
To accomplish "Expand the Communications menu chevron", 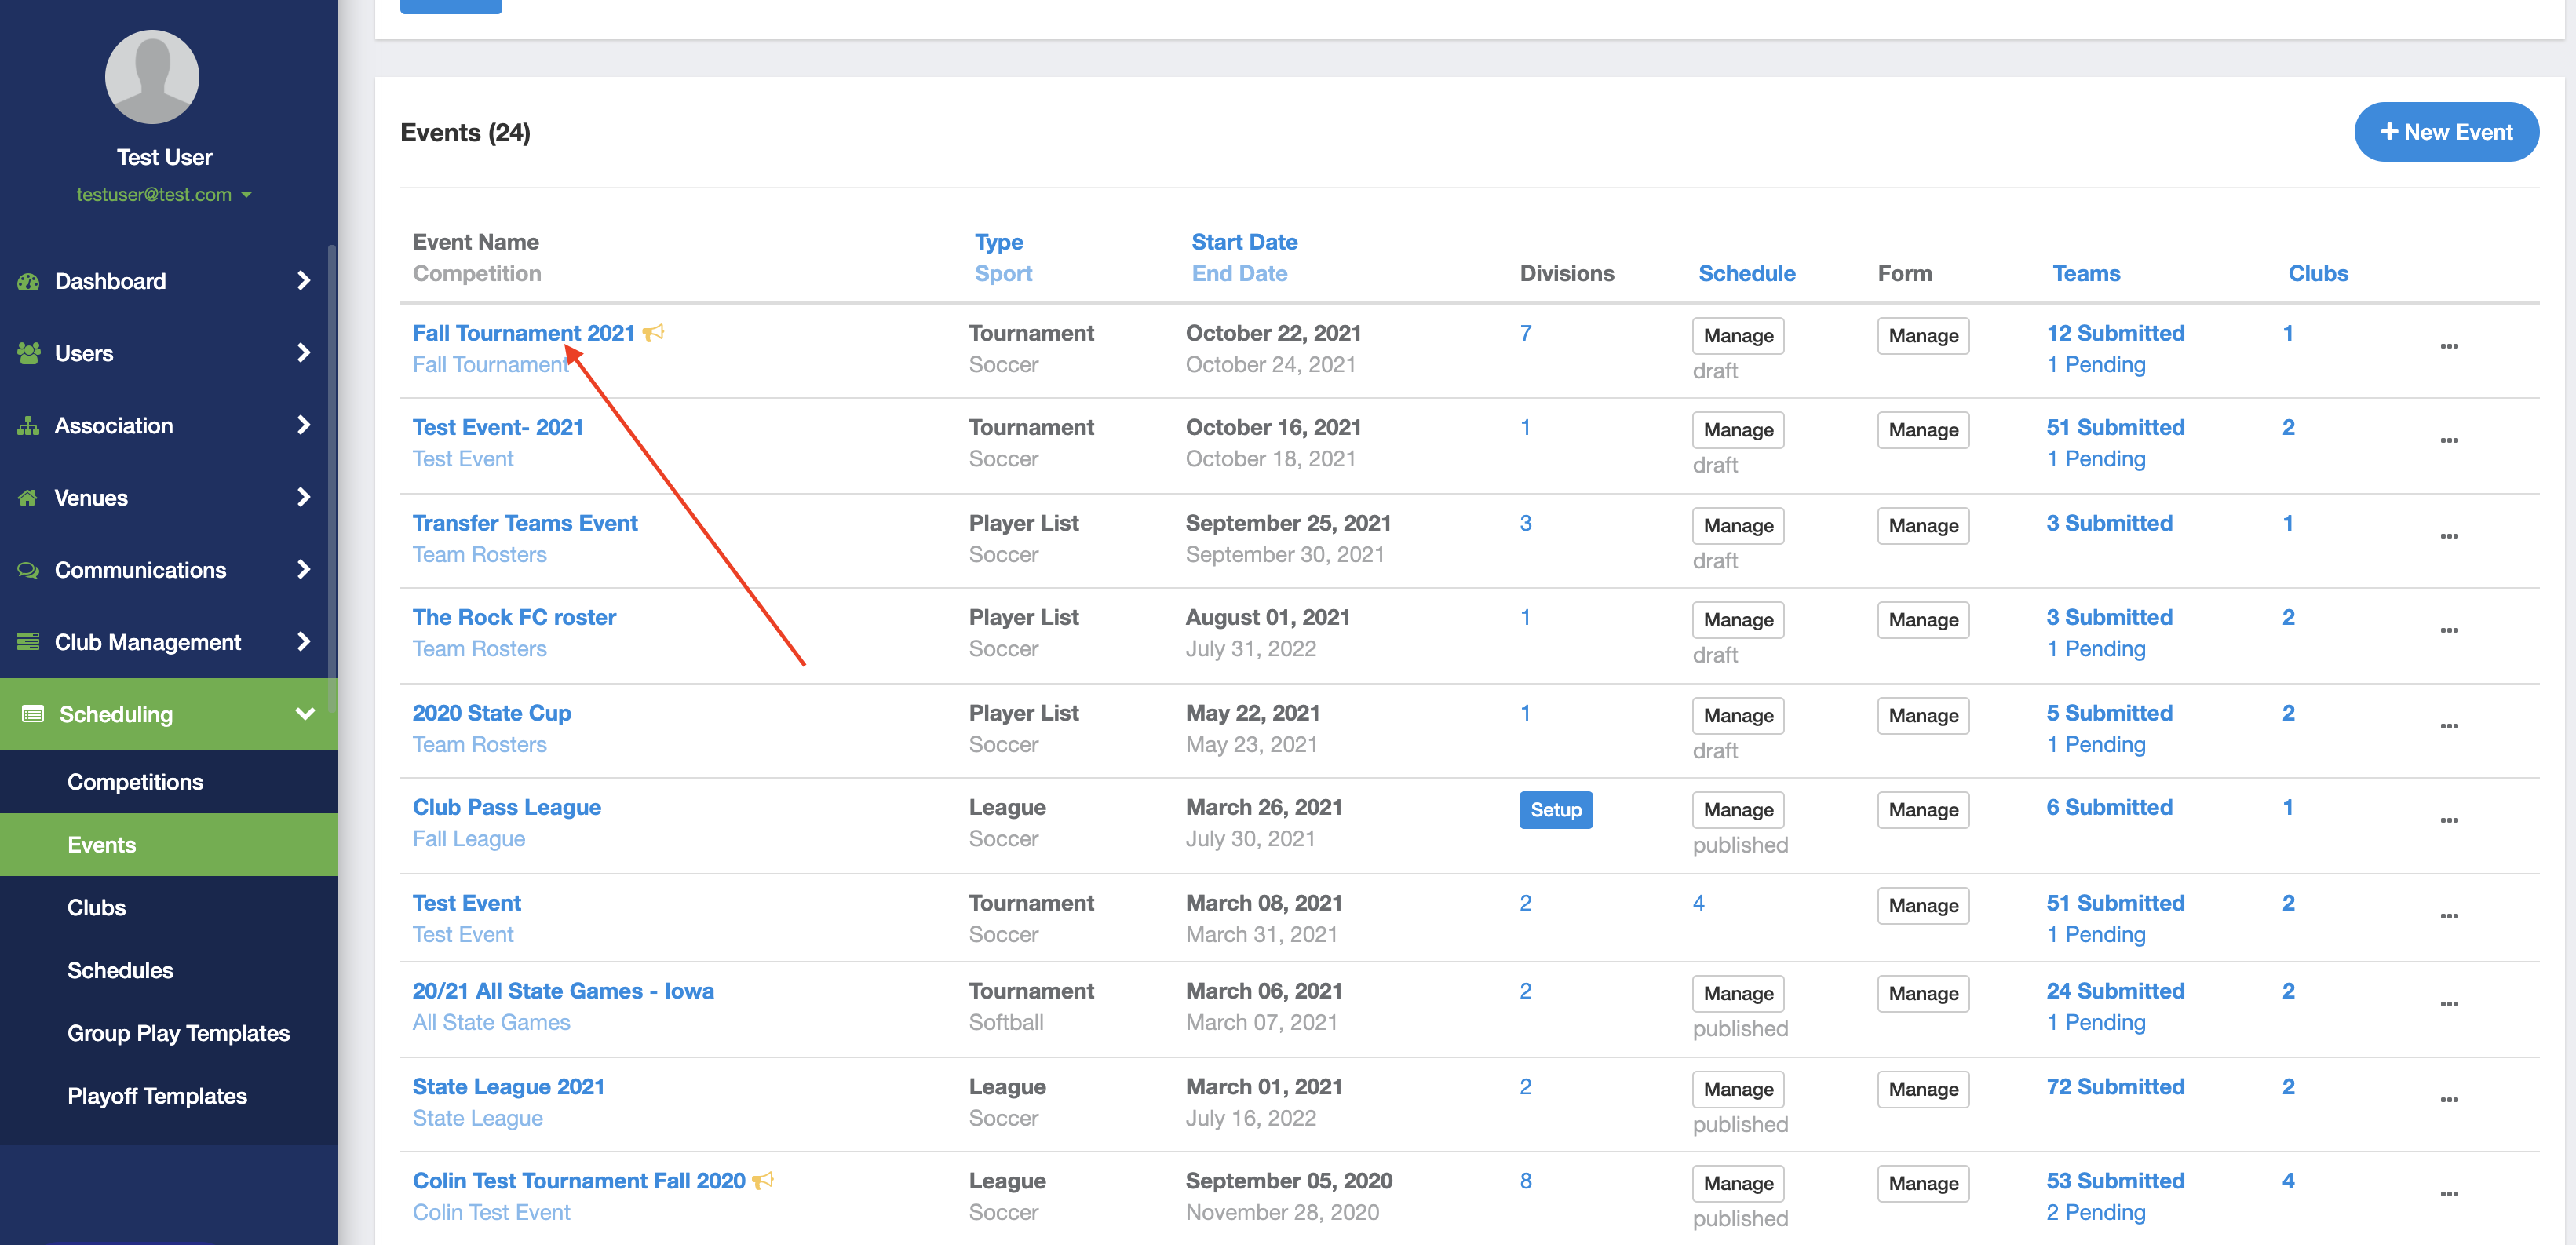I will pyautogui.click(x=304, y=570).
